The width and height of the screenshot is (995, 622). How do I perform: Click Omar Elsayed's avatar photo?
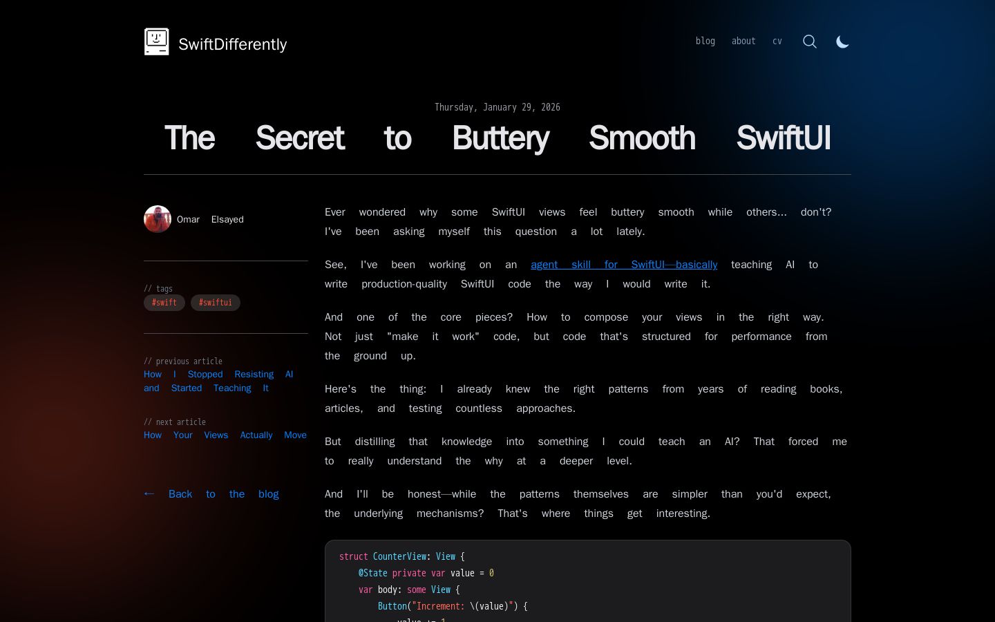[158, 219]
